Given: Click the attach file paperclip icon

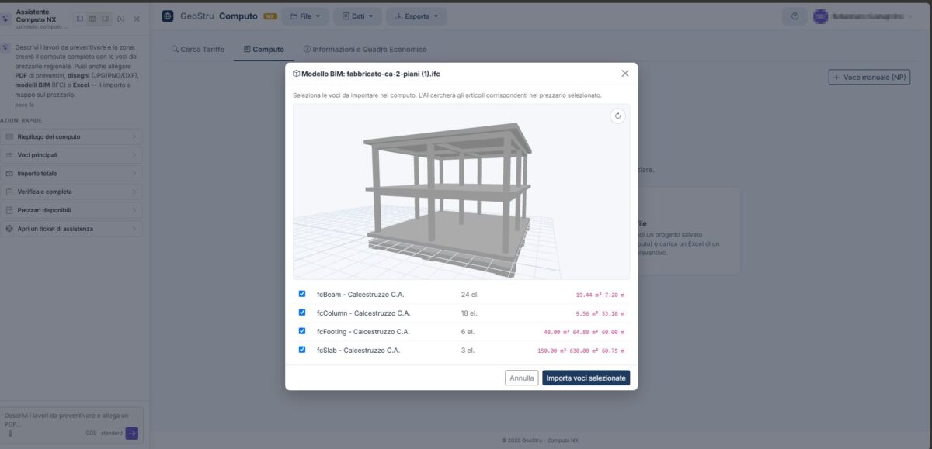Looking at the screenshot, I should pyautogui.click(x=10, y=433).
